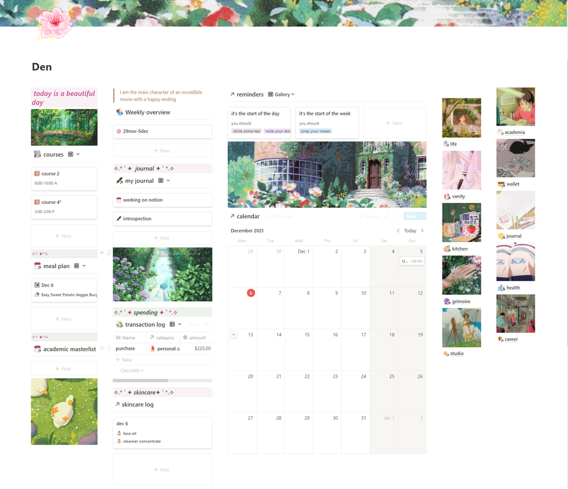Open the Calculate dropdown under transaction log

[130, 370]
